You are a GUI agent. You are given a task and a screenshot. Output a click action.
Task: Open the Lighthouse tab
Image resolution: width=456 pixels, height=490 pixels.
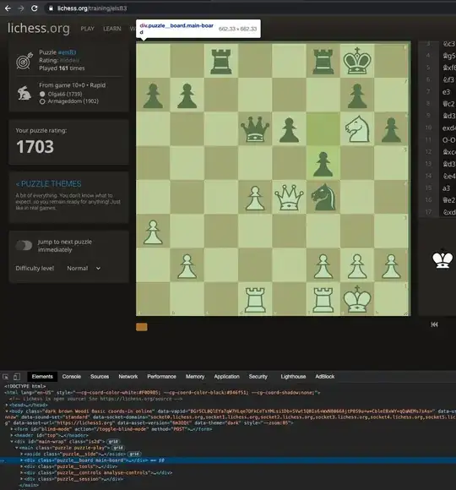click(x=293, y=377)
